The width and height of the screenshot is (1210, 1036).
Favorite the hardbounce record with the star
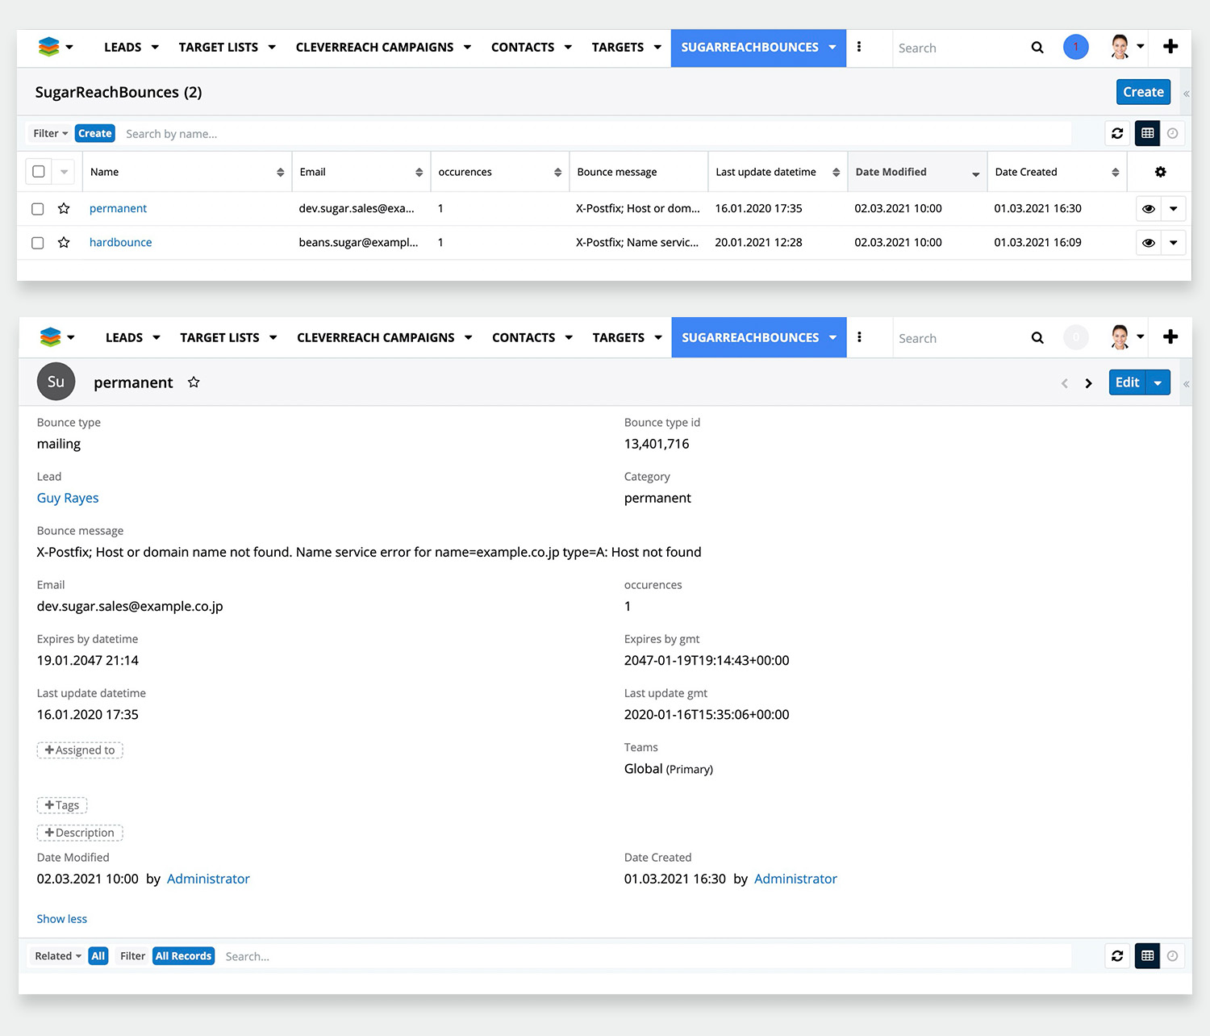click(x=64, y=243)
